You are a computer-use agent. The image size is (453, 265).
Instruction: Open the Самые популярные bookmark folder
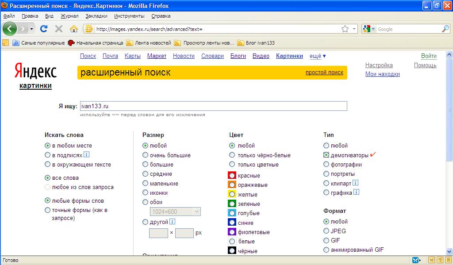(39, 43)
